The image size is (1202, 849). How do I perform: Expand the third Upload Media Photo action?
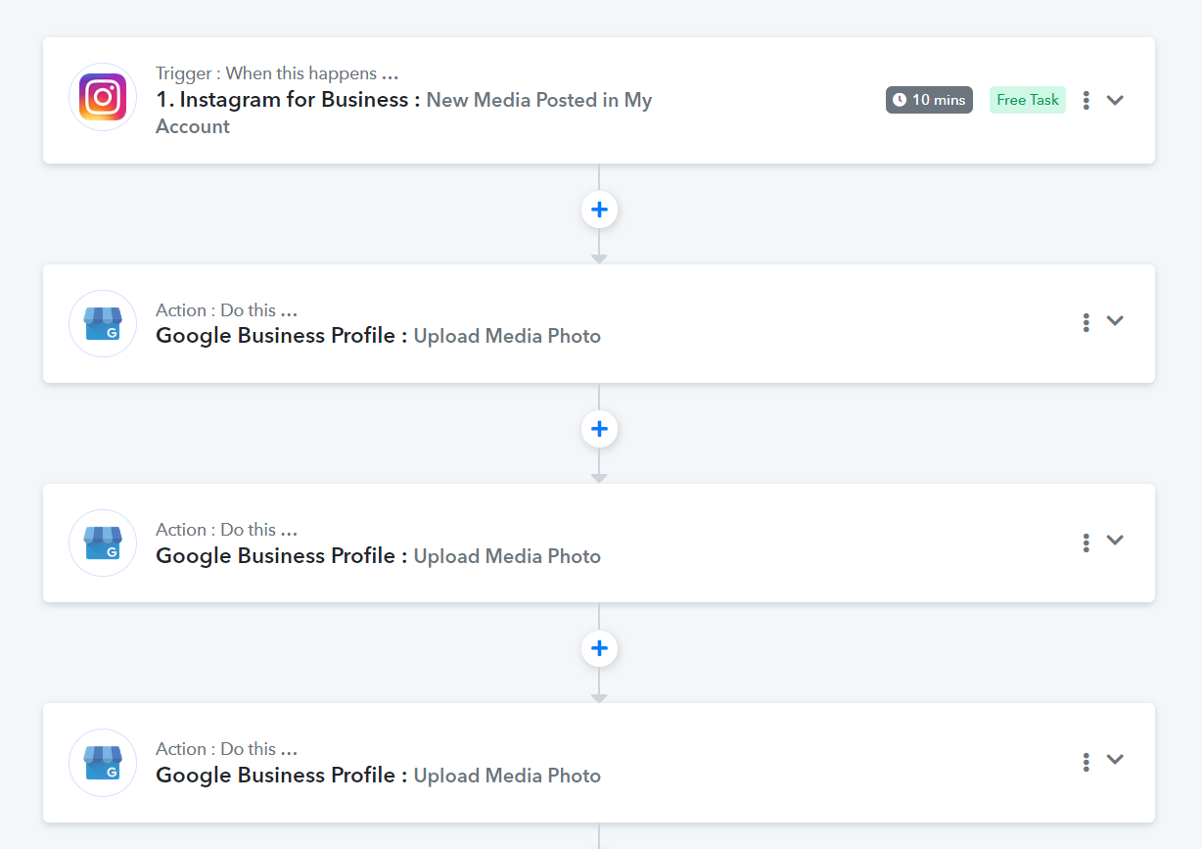pyautogui.click(x=1115, y=760)
